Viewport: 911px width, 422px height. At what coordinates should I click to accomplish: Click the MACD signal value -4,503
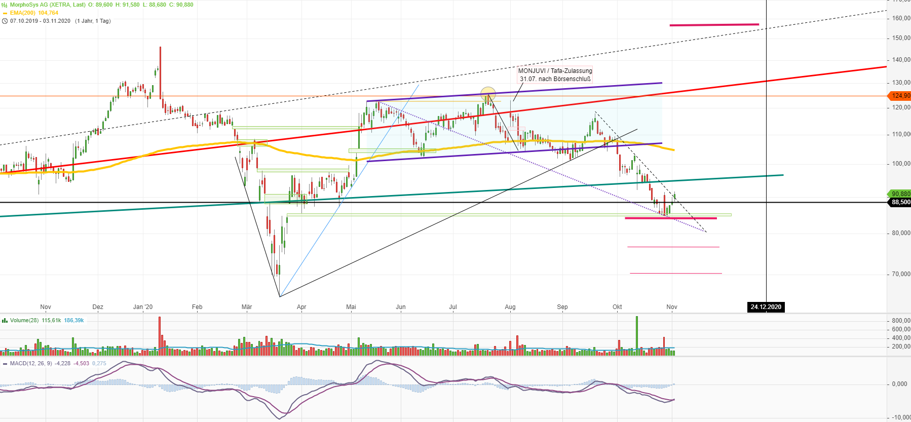[82, 364]
